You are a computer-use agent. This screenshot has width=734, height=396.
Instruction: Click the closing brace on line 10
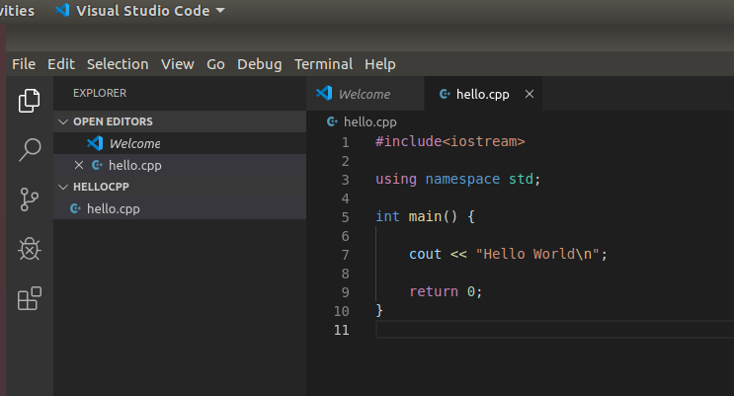379,310
